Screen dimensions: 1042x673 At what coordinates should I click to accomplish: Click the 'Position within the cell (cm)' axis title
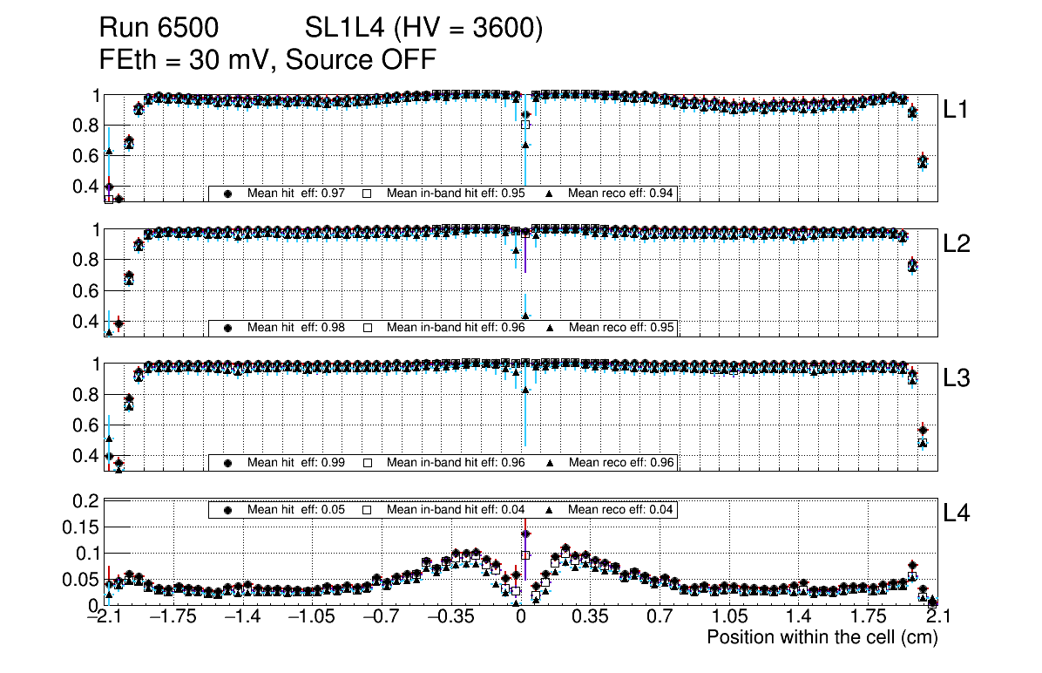click(822, 637)
